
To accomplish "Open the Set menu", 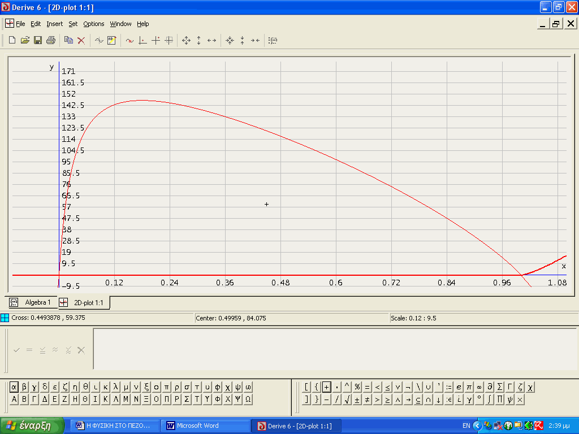I will pos(73,24).
